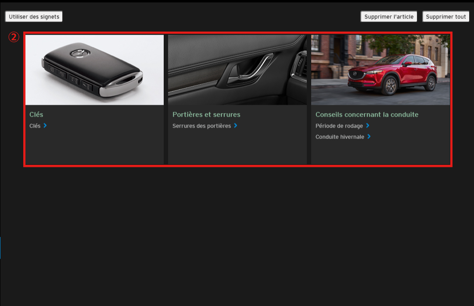474x306 pixels.
Task: Click the blue bar on the left edge
Action: click(0, 248)
